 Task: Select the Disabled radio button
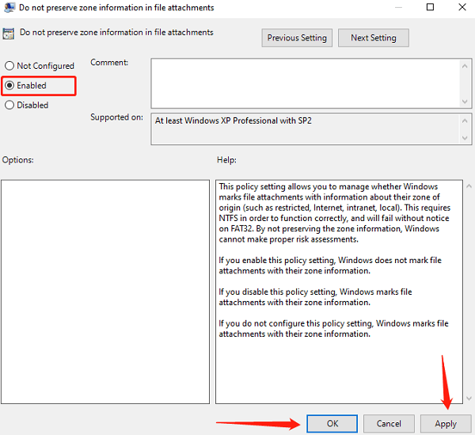[27, 105]
